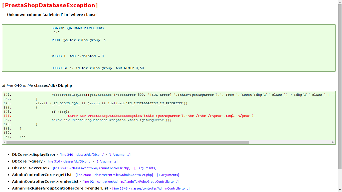The image size is (342, 192).
Task: Click the "DbCore->displayError" stack trace entry
Action: tap(34, 155)
